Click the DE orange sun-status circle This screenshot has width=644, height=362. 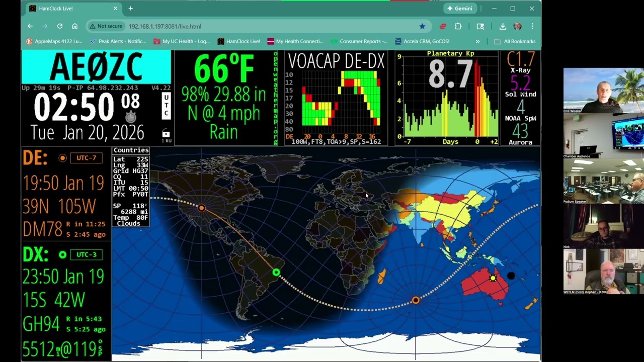coord(62,158)
